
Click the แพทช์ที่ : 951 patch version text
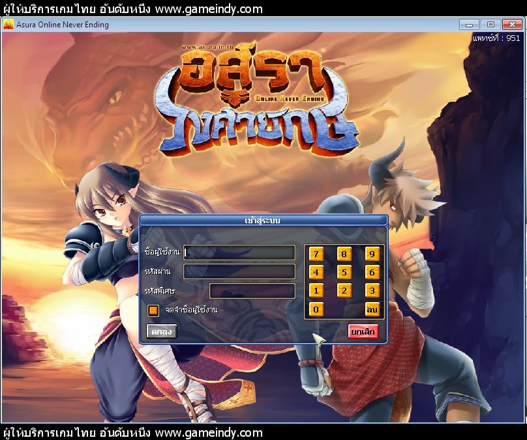tap(496, 38)
